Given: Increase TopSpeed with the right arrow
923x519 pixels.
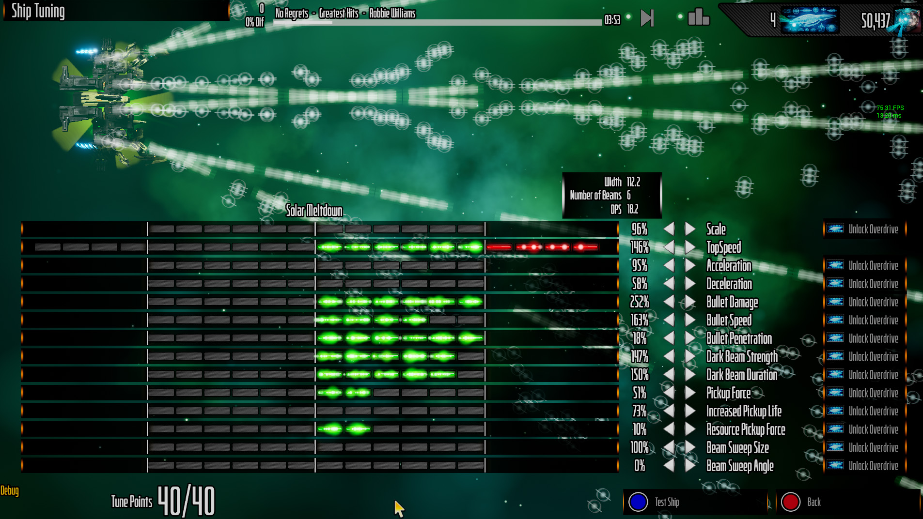Looking at the screenshot, I should [x=690, y=247].
